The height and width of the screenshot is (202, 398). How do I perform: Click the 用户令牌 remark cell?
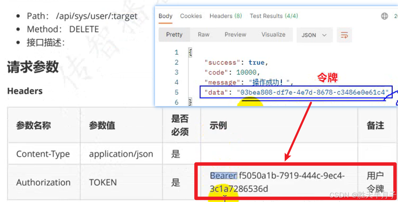[x=375, y=182]
